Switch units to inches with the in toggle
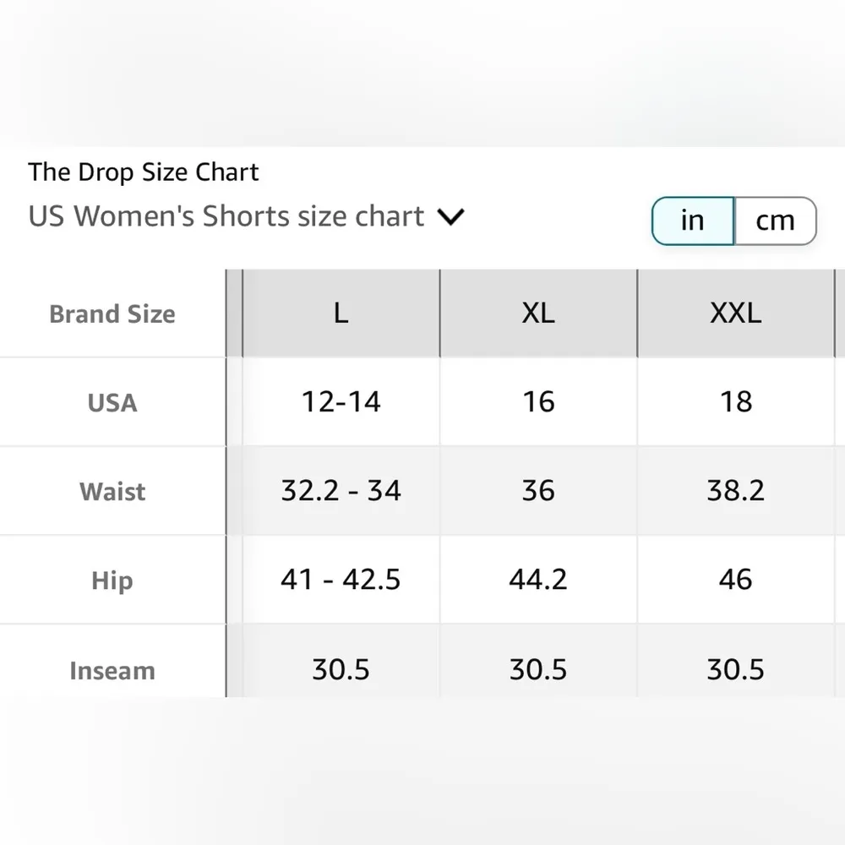 pyautogui.click(x=692, y=221)
